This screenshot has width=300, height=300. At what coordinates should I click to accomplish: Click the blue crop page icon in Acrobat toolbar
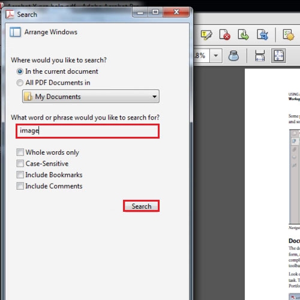pos(262,35)
